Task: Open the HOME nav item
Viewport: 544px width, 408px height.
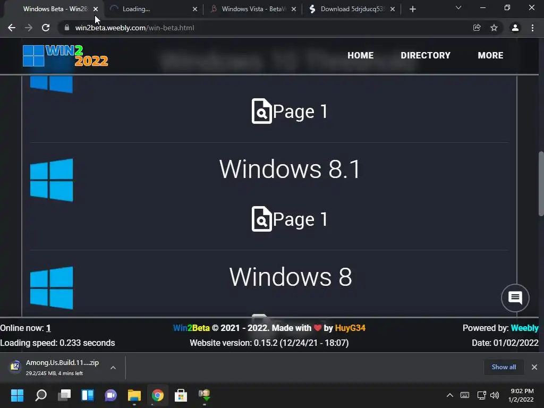Action: pos(361,55)
